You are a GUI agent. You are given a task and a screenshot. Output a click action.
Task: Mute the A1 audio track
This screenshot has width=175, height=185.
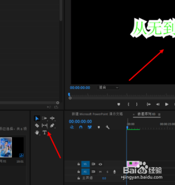point(100,172)
